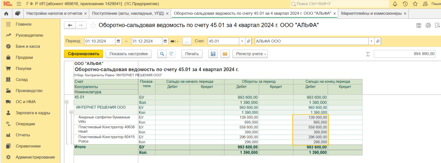Viewport: 441px width, 163px height.
Task: Add report to favorites with star by title
Action: pos(93,25)
